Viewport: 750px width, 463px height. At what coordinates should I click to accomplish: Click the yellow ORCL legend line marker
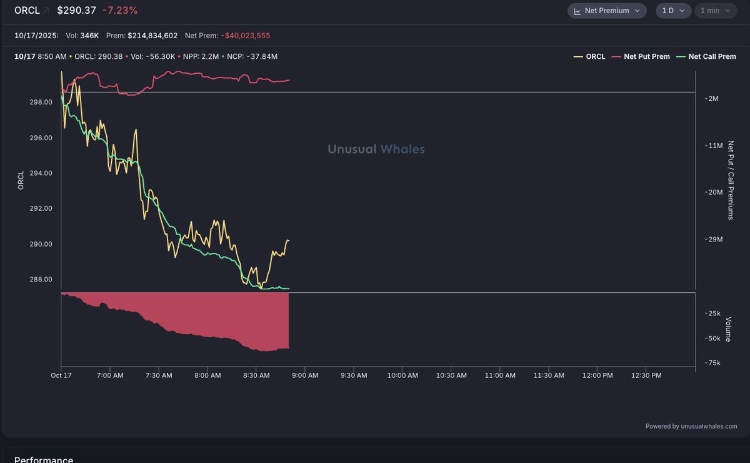coord(578,57)
